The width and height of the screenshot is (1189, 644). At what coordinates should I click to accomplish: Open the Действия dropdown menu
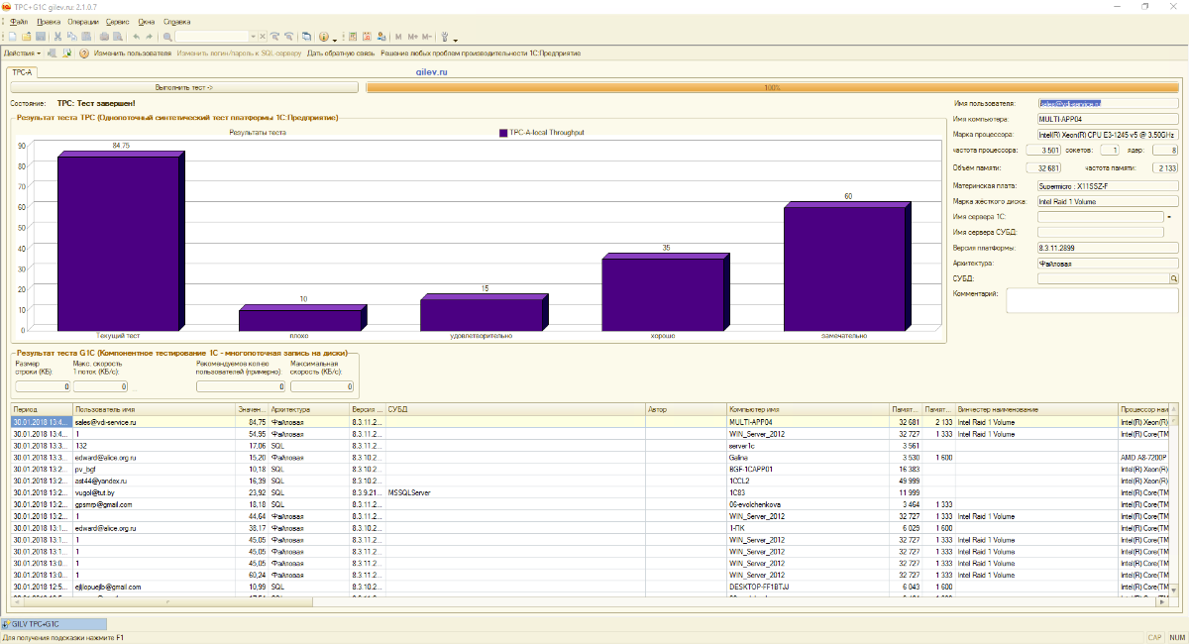[22, 54]
